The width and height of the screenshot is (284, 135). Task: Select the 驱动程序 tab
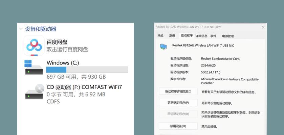(187, 35)
